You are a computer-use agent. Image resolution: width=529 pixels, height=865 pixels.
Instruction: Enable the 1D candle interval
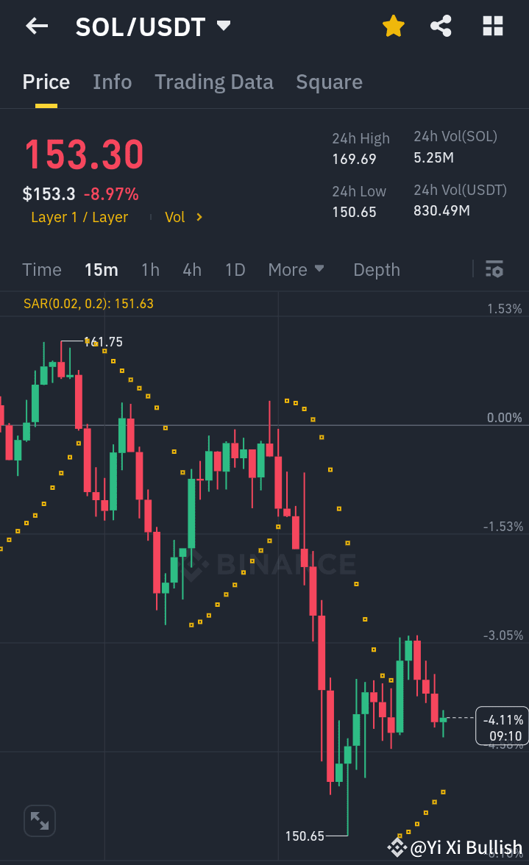pos(235,269)
